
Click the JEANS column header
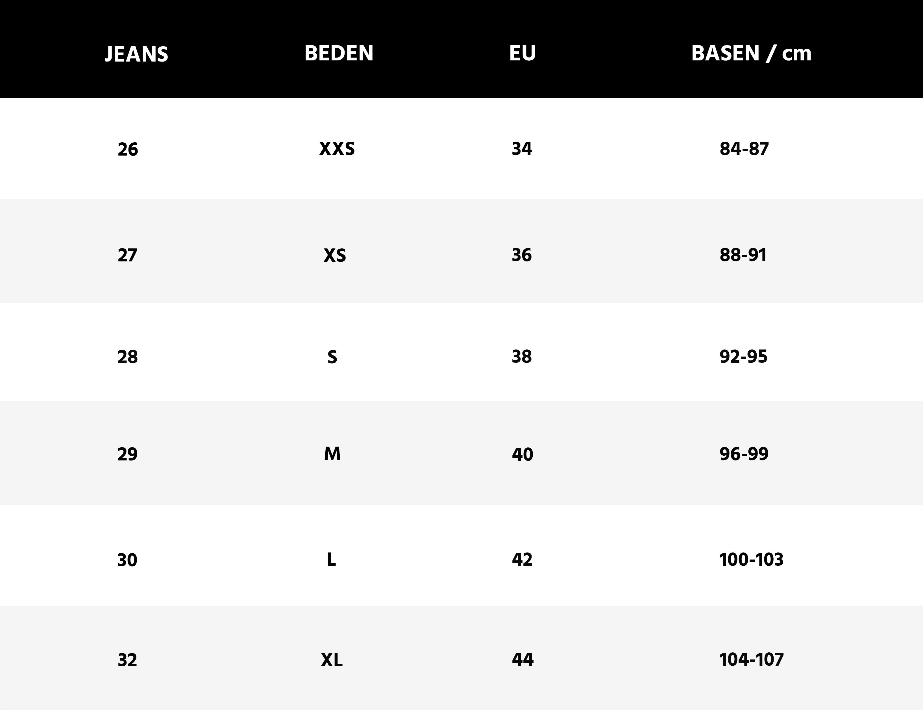click(x=136, y=54)
